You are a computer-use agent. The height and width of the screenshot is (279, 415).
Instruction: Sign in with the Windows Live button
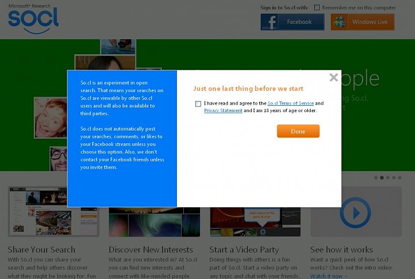363,22
